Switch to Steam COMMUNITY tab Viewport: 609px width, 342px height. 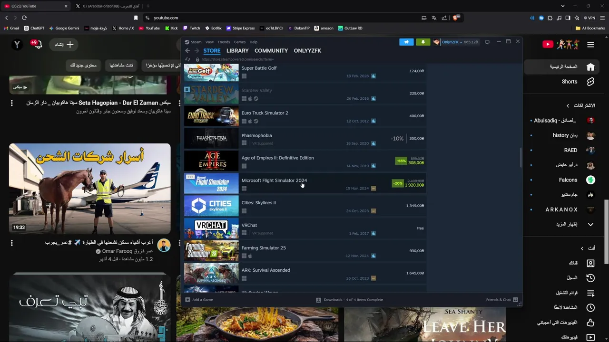[x=271, y=50]
